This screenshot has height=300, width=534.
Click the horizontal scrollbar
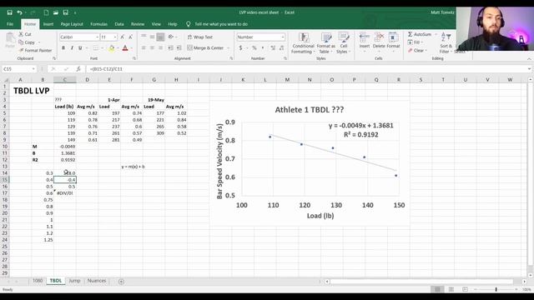coord(421,282)
